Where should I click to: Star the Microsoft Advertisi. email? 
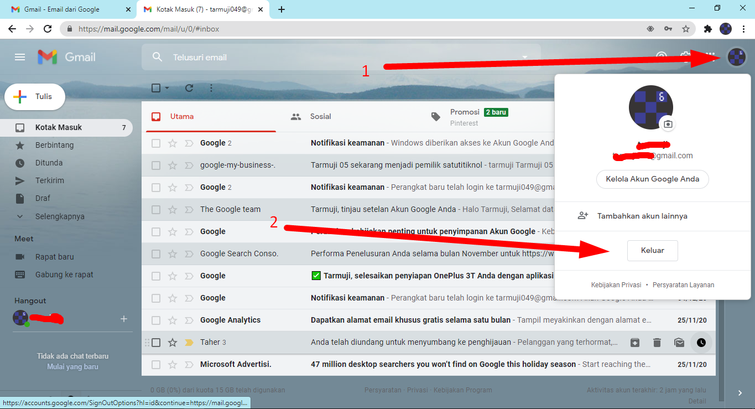[x=173, y=365]
